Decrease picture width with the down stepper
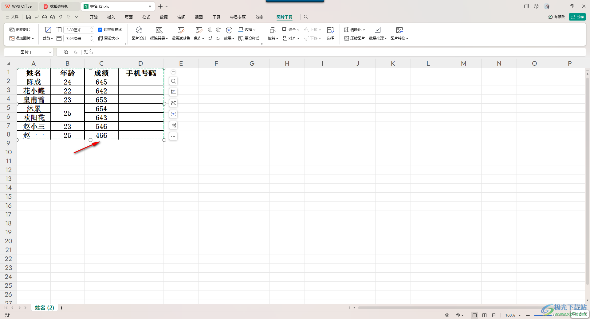Screen dimensions: 590x319 [92, 40]
